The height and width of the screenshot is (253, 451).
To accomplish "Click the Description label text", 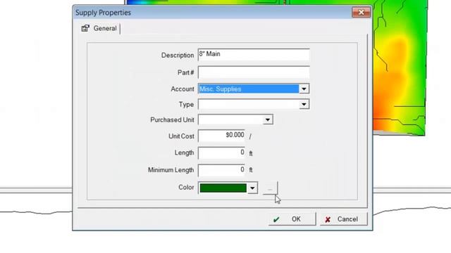I will click(178, 55).
